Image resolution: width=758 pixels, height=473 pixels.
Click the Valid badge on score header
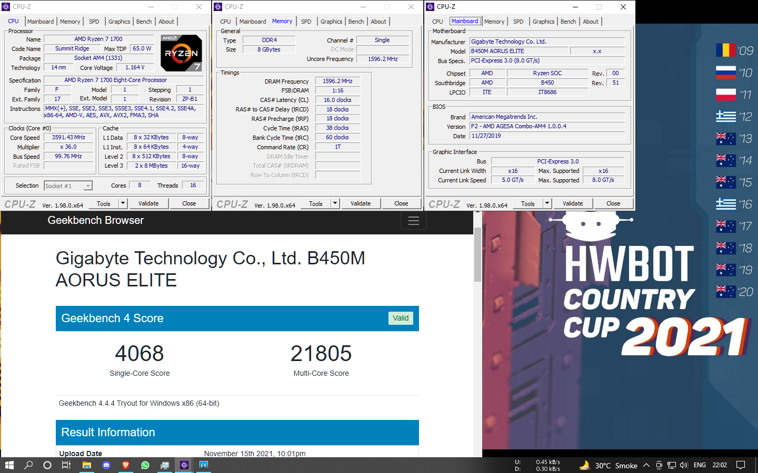401,318
